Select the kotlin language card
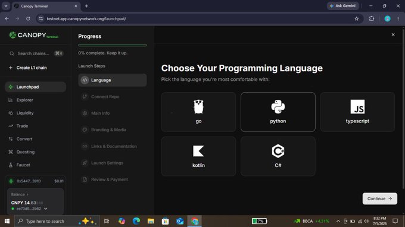The width and height of the screenshot is (405, 227). pos(198,156)
